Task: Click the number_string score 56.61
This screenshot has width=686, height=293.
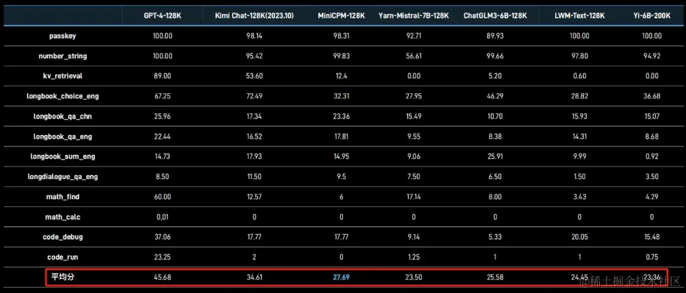Action: (x=414, y=56)
